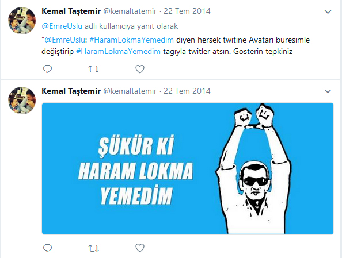
Task: Click the quoted @EmreUslu mention in tweet text
Action: point(65,40)
